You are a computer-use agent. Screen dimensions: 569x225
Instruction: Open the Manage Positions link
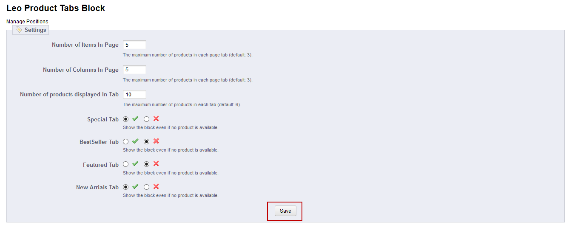tap(27, 22)
